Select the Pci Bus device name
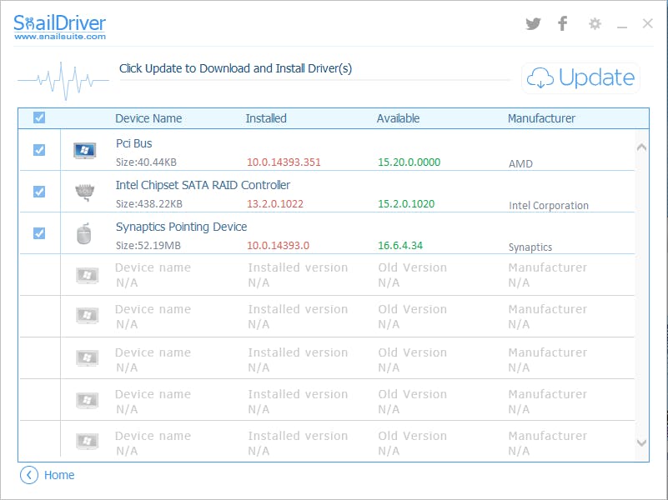Screen dimensions: 668x500 133,143
